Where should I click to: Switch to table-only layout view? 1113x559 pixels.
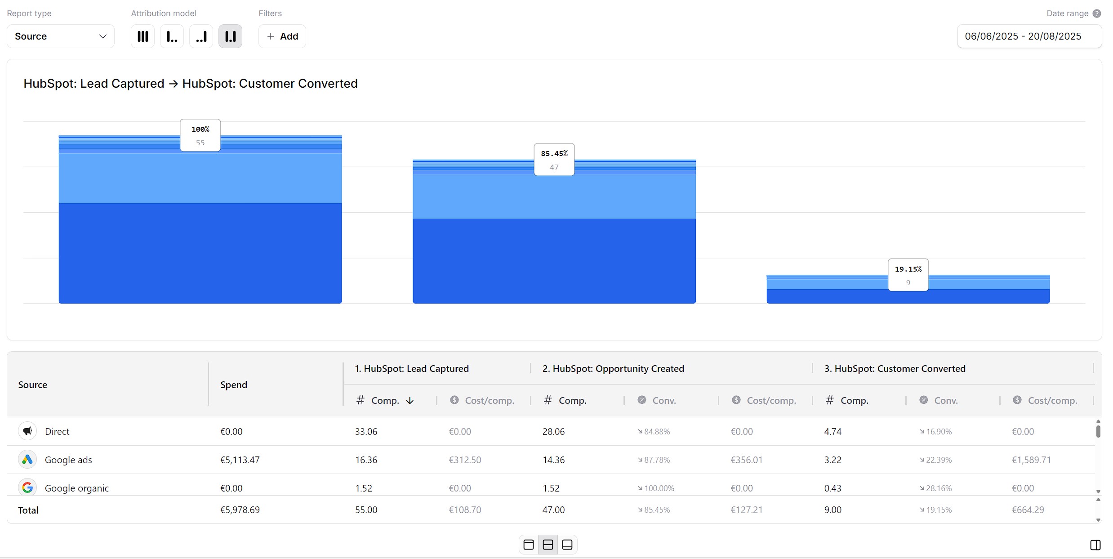567,545
